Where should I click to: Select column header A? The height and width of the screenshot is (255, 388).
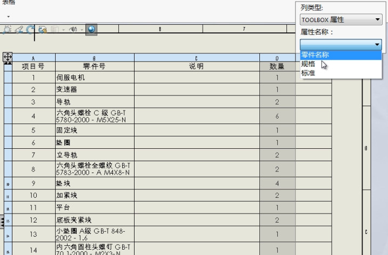[x=34, y=58]
